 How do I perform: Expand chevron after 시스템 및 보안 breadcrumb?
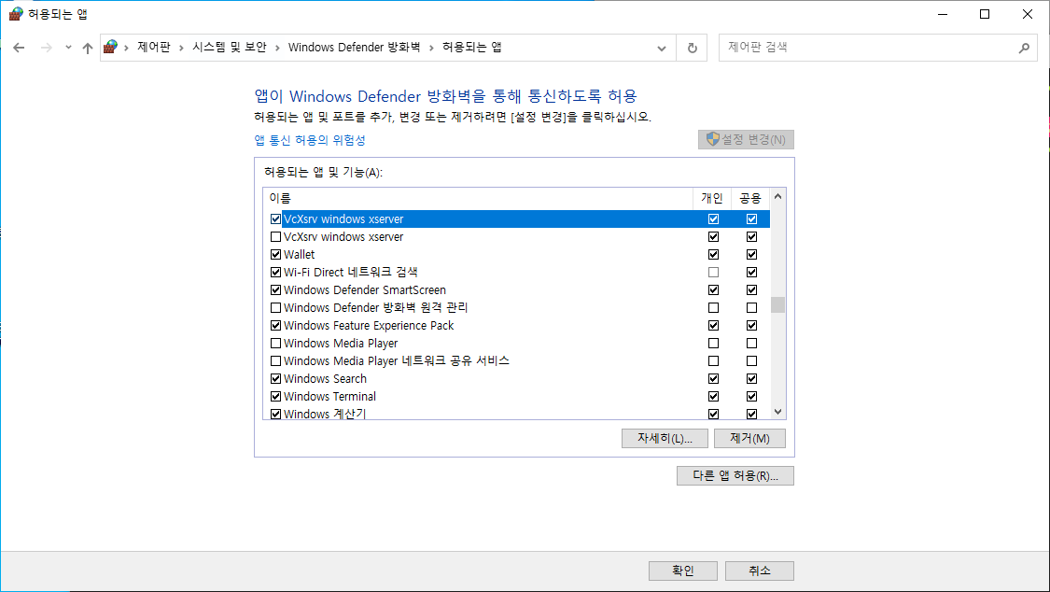(x=277, y=48)
